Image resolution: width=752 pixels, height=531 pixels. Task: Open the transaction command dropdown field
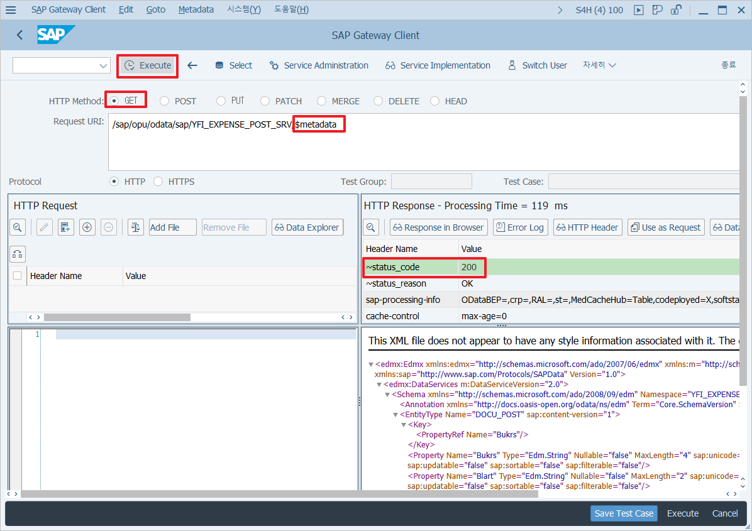click(x=62, y=65)
